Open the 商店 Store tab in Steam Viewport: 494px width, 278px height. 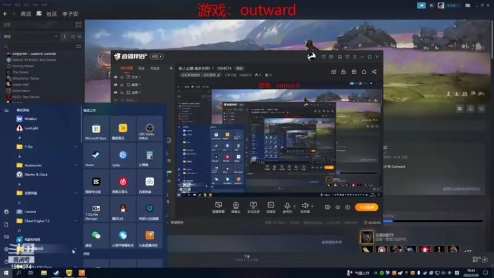pos(26,14)
